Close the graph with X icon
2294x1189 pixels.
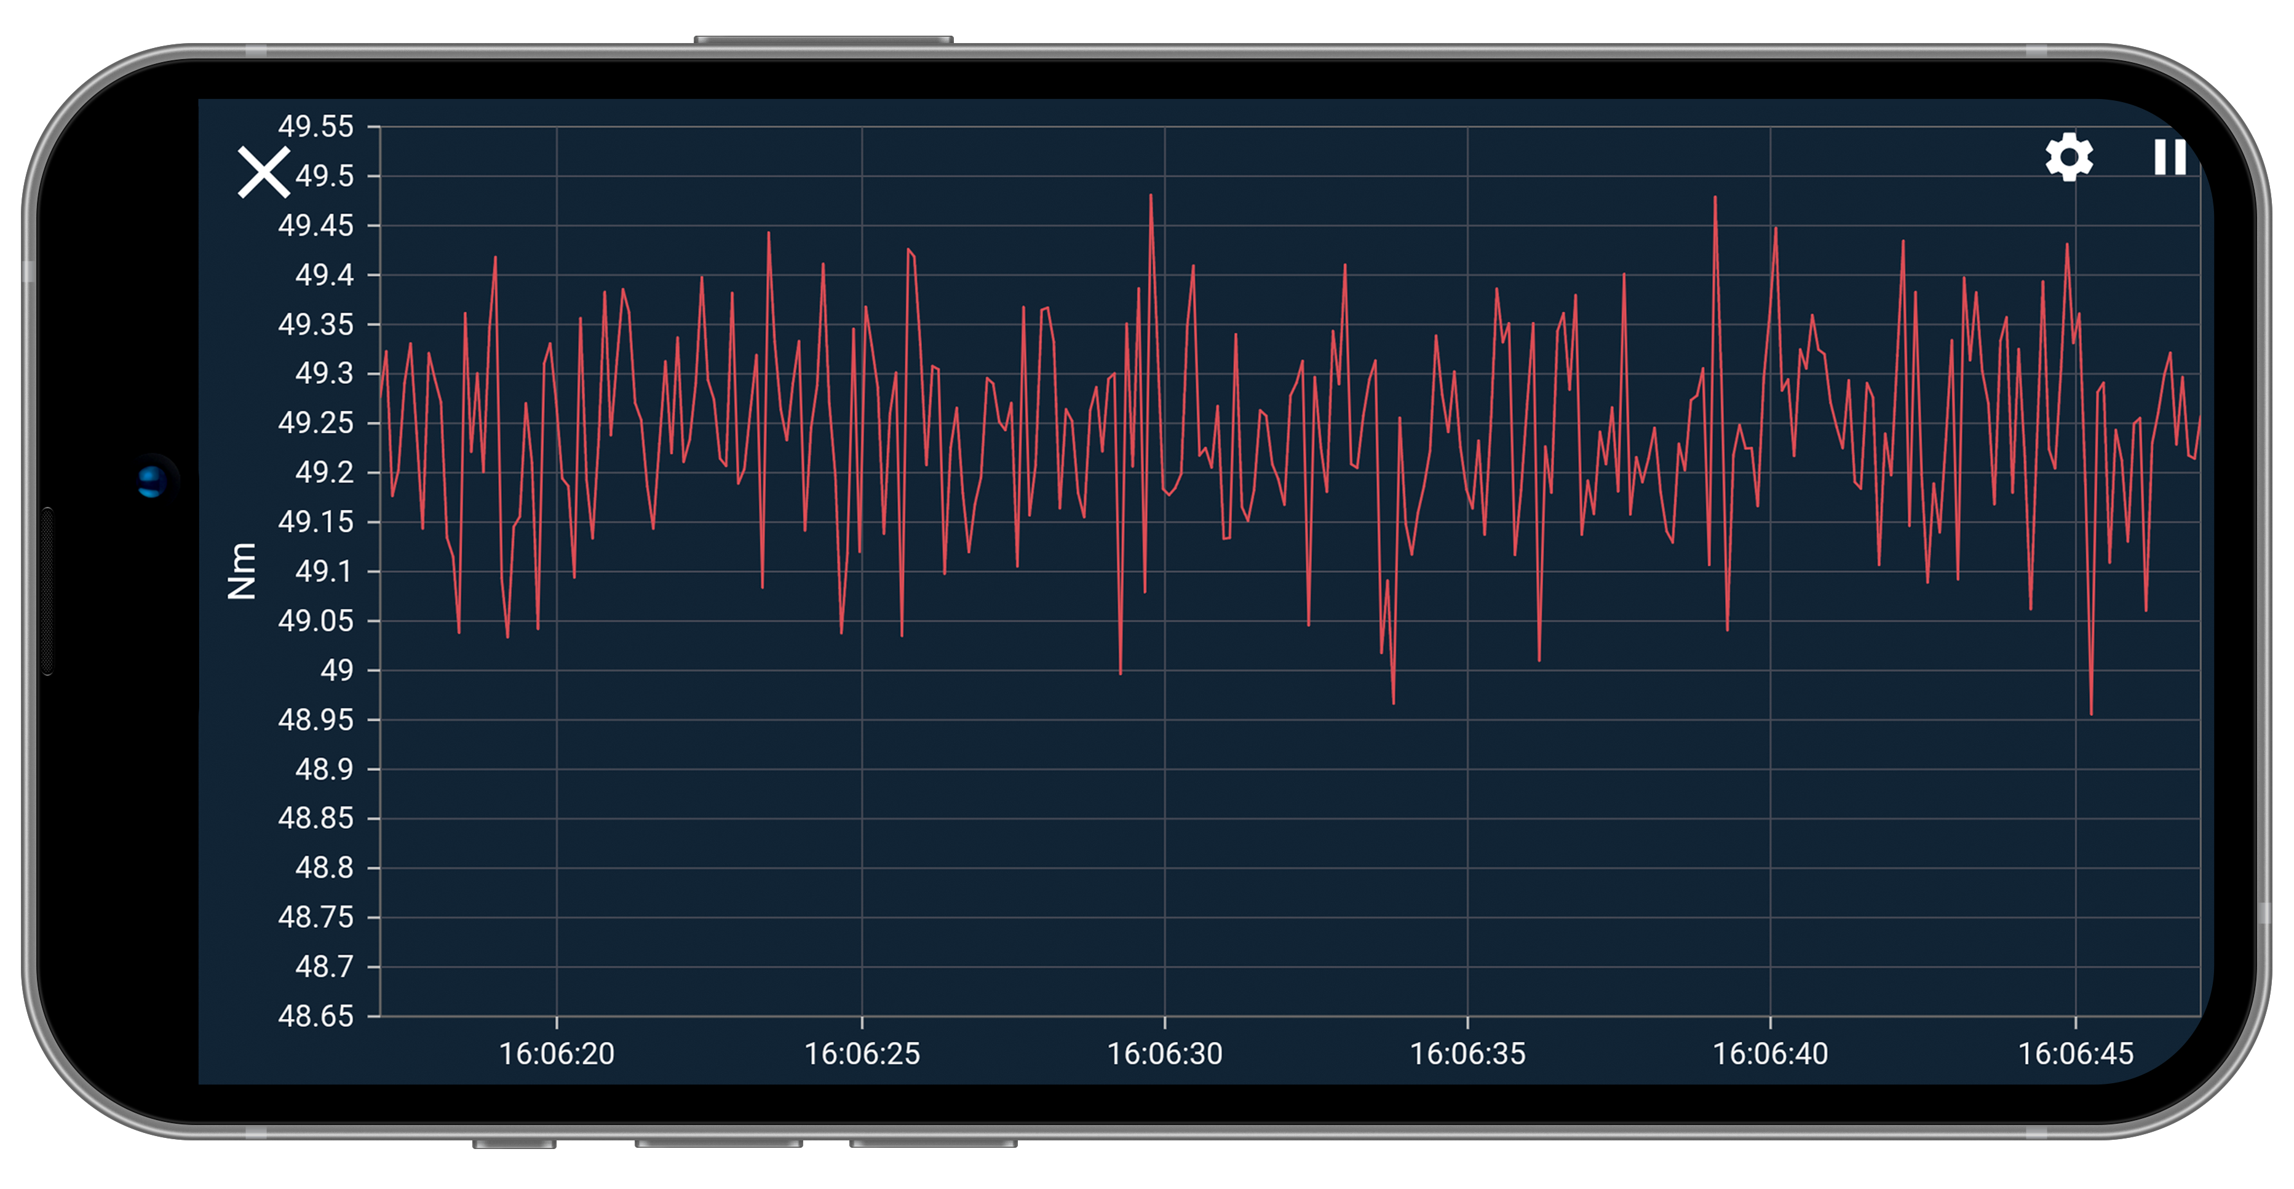tap(264, 172)
